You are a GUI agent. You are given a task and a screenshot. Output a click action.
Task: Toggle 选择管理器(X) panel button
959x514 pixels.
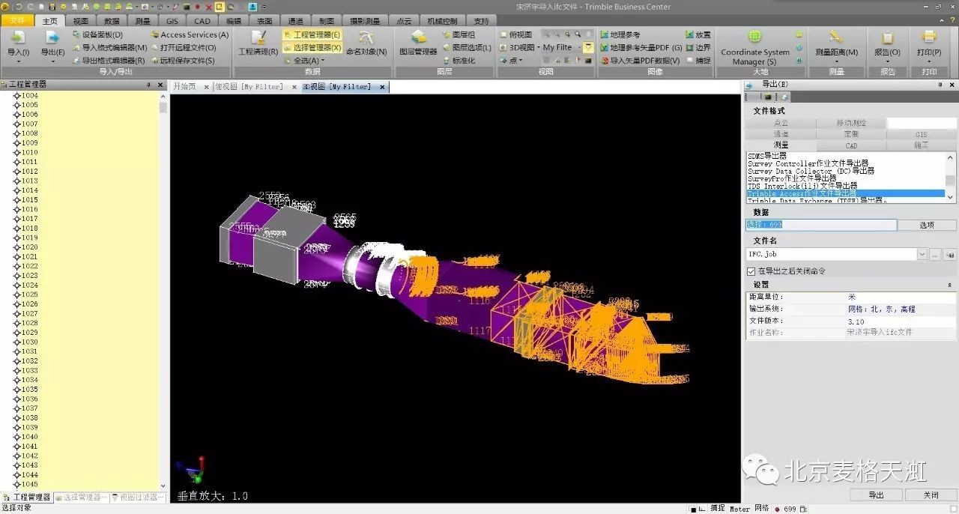click(312, 47)
